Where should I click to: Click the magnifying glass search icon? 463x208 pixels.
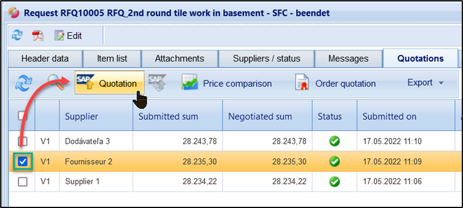(x=55, y=82)
